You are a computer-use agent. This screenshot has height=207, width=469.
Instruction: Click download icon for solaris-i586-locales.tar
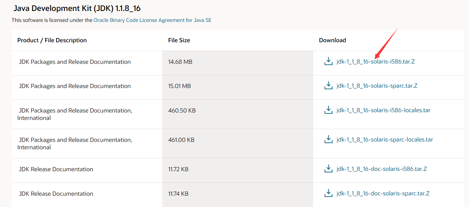tap(328, 110)
